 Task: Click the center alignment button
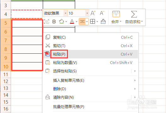(82, 22)
